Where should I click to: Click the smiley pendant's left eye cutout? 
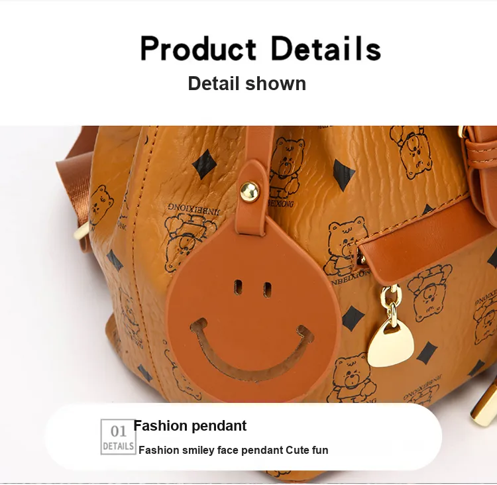click(239, 287)
